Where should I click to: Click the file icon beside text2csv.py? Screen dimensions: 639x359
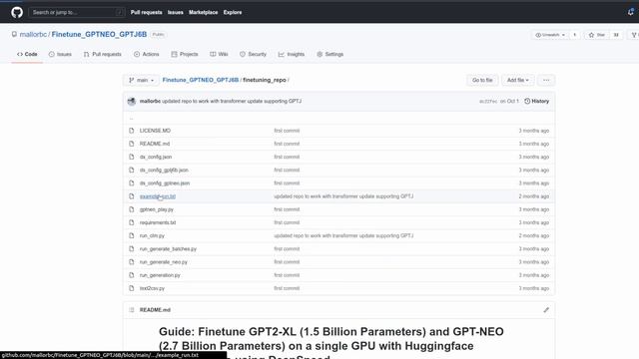click(x=131, y=288)
